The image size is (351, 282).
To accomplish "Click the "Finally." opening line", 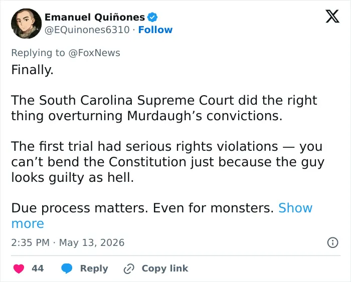I will 32,70.
